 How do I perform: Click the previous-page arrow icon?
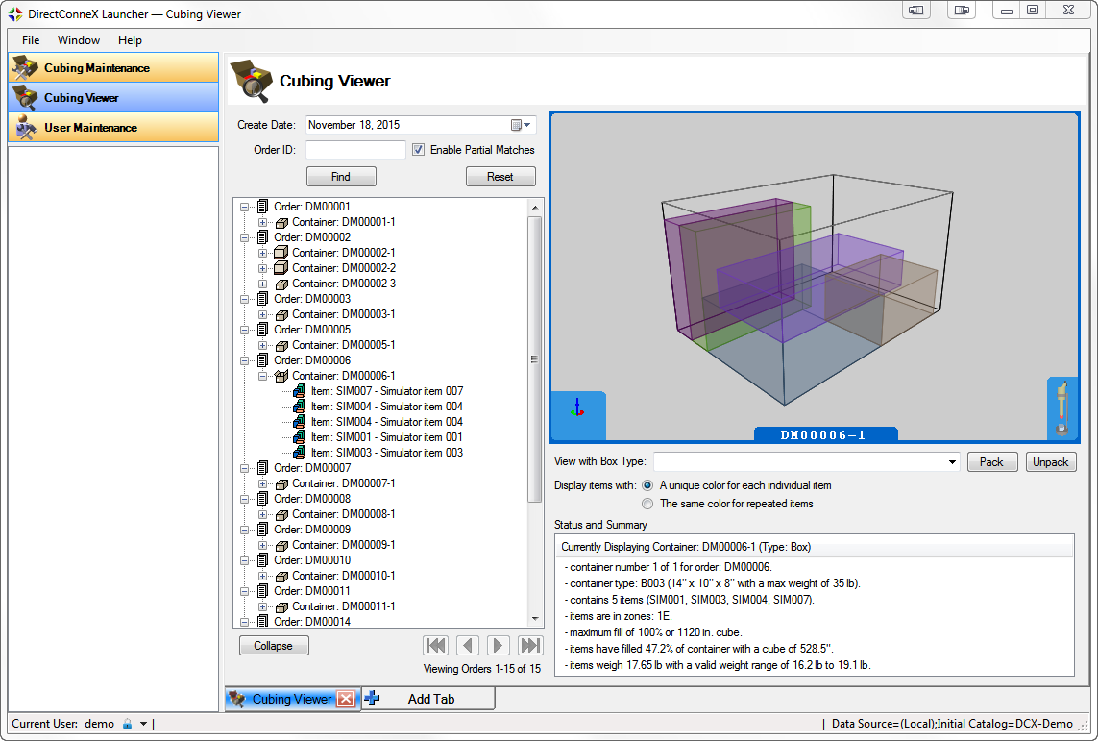click(x=467, y=645)
